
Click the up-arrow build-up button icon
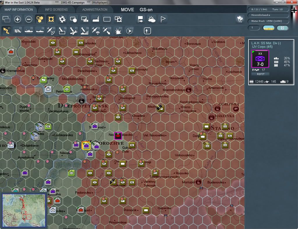click(x=147, y=31)
